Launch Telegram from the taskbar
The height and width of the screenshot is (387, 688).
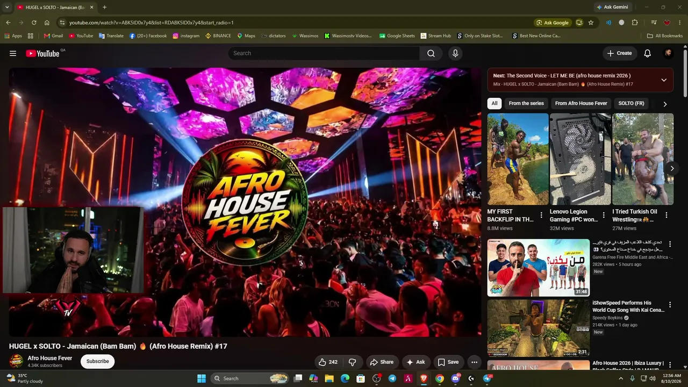[x=392, y=378]
